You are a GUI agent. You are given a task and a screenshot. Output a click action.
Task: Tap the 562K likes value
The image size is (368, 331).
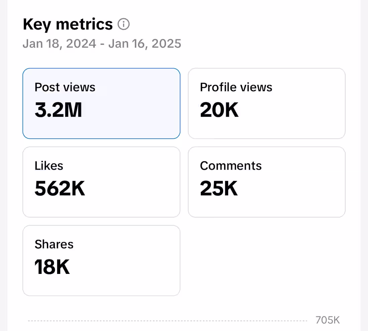click(x=60, y=189)
